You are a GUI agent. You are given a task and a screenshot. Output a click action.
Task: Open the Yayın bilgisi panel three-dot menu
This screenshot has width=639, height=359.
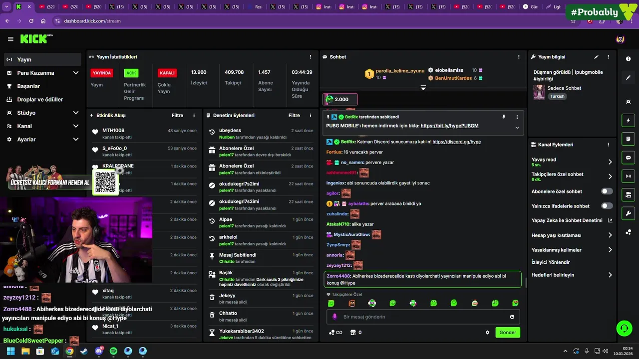(x=608, y=57)
